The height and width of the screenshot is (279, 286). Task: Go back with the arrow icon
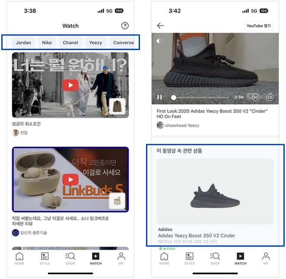click(160, 25)
